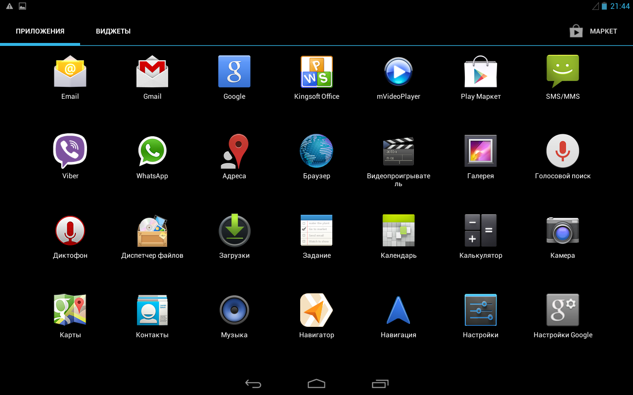Launch the Браузер globe icon
This screenshot has width=633, height=395.
pyautogui.click(x=316, y=151)
